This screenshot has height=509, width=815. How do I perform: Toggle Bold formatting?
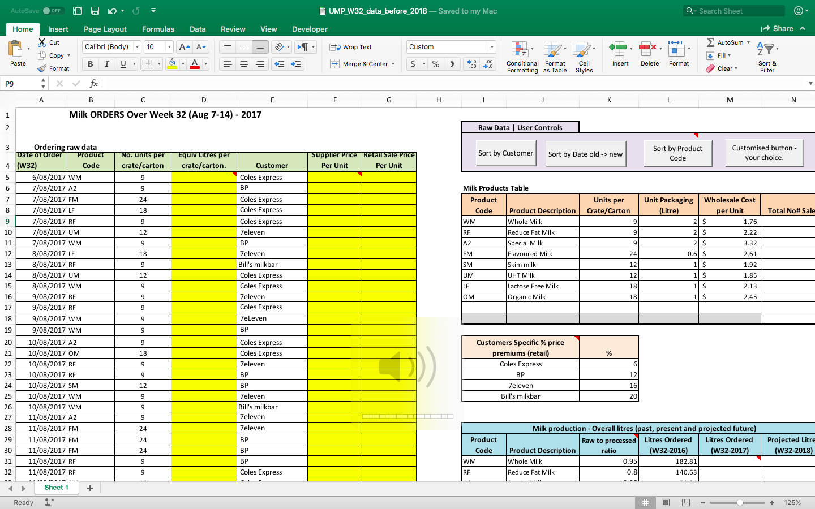[90, 64]
